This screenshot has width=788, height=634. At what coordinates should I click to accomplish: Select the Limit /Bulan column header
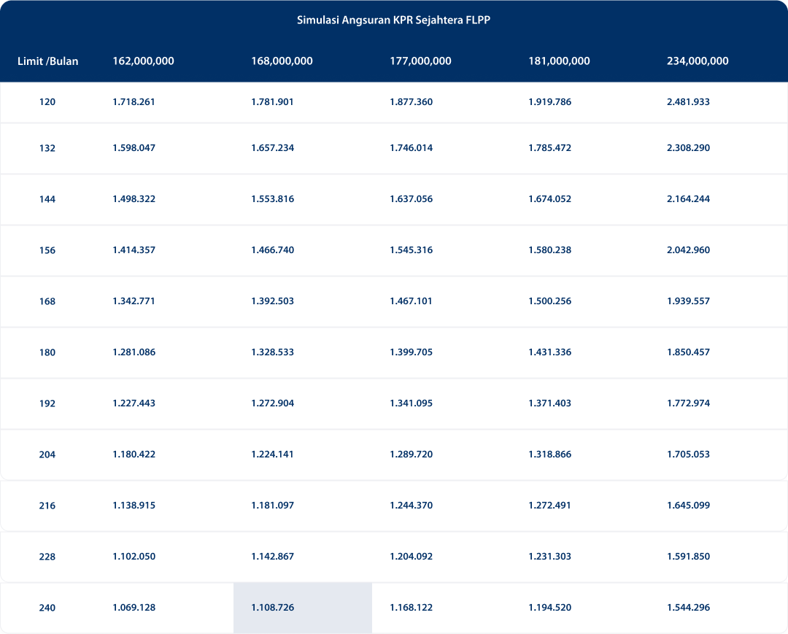pos(47,61)
